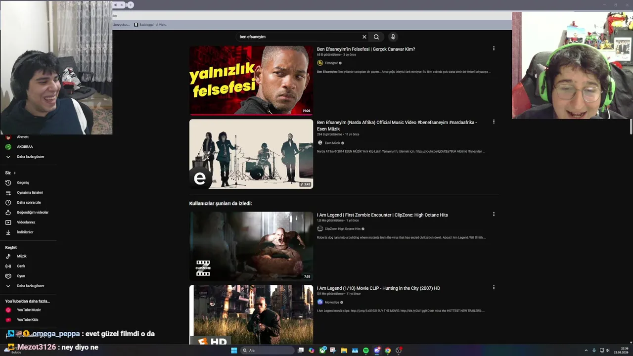Open the Ahmett subscription channel
This screenshot has width=633, height=356.
pos(22,137)
